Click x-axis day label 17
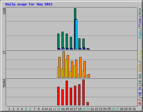This screenshot has width=143, height=112. 75,109
